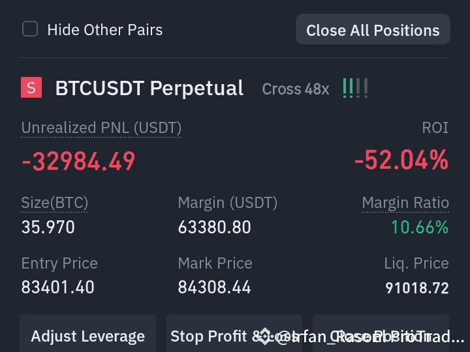Click the underlined Size(BTC) label

(55, 203)
